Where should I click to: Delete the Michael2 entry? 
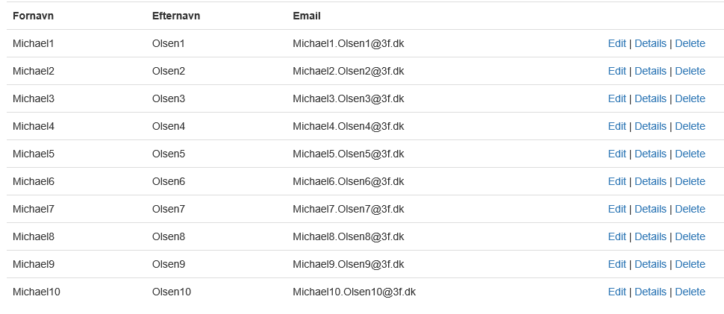tap(690, 71)
